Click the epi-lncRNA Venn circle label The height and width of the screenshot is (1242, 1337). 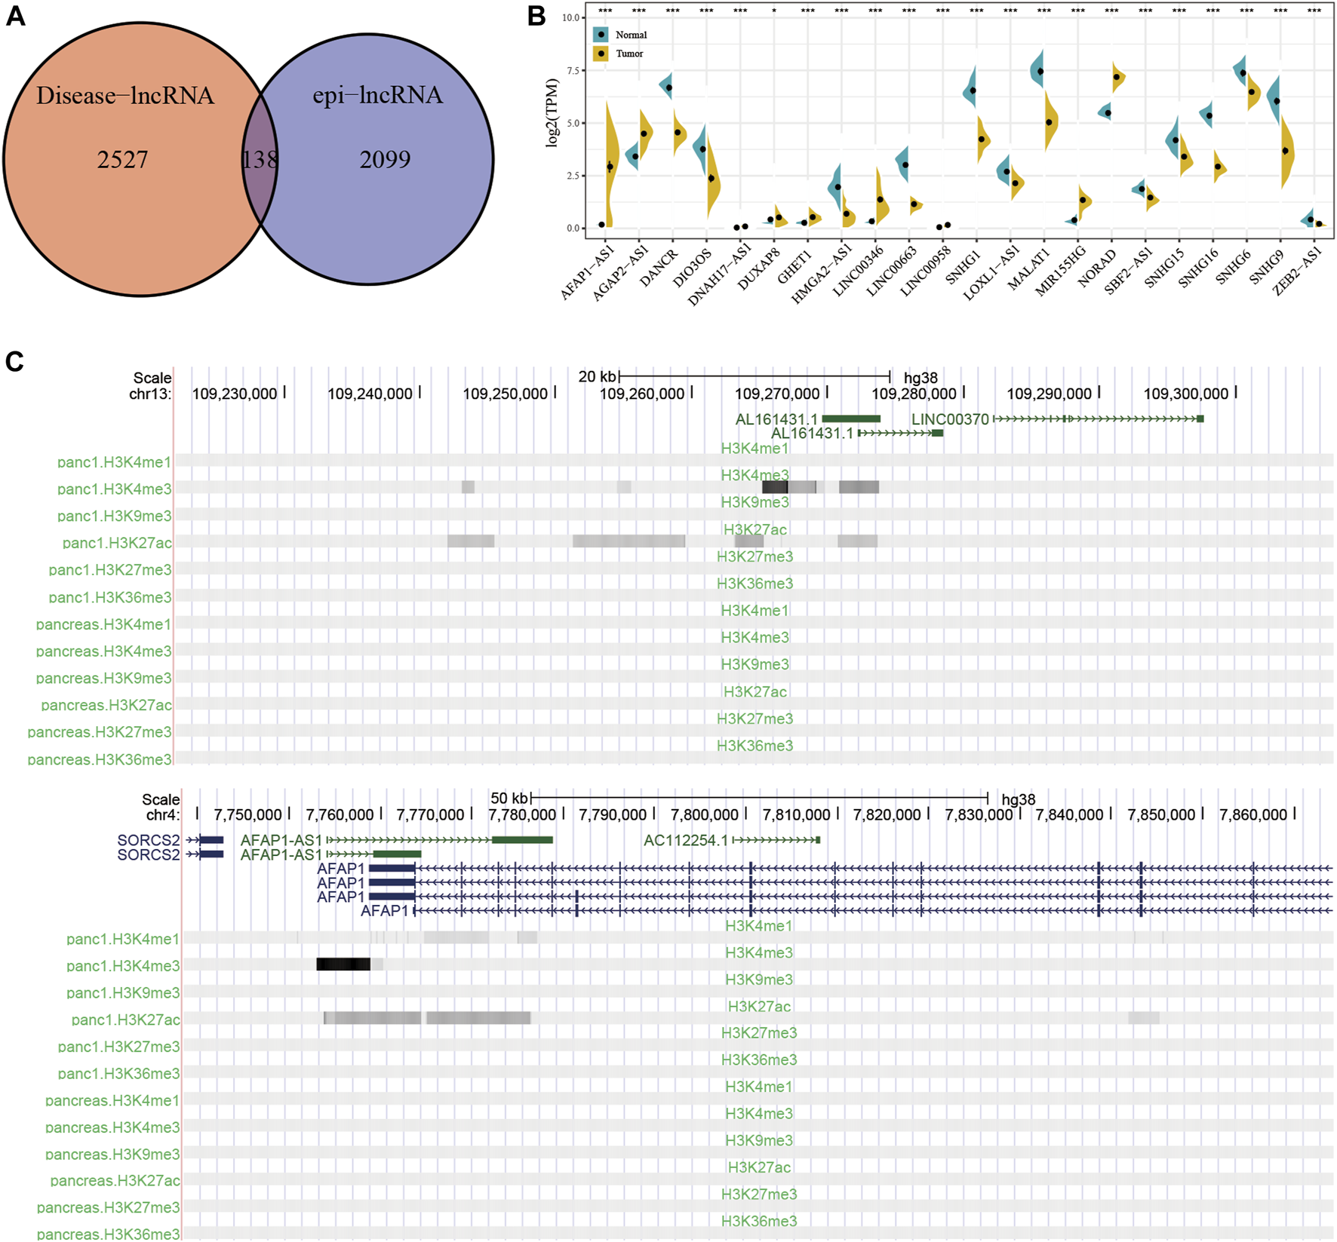pos(377,96)
